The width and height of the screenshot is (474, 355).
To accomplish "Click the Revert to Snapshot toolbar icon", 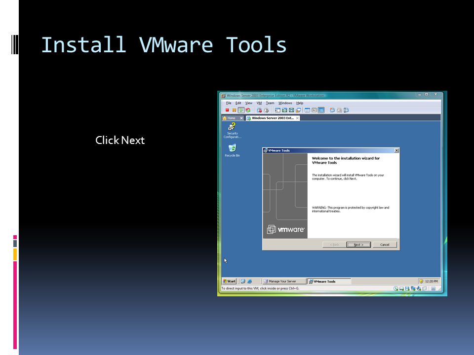I will [266, 110].
